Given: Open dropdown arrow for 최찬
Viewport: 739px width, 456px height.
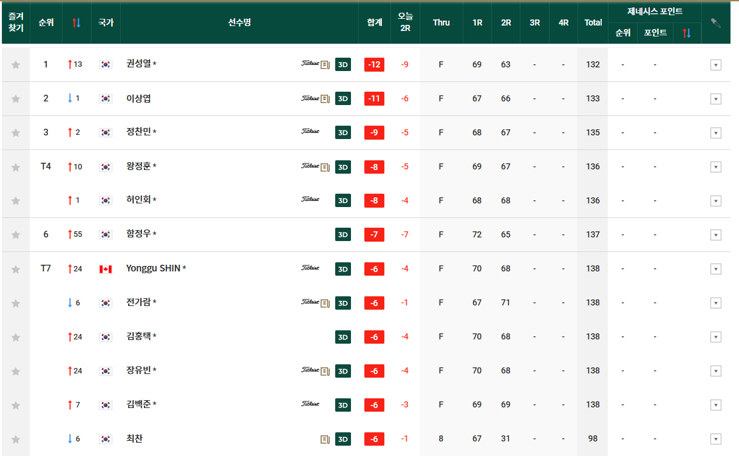Looking at the screenshot, I should click(716, 439).
